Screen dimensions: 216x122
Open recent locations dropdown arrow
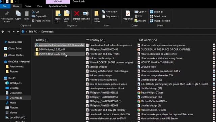tap(13, 32)
